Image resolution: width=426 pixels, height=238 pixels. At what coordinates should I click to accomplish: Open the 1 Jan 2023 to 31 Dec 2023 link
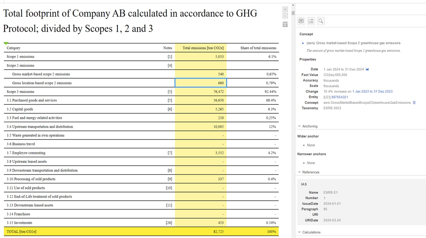pos(372,92)
